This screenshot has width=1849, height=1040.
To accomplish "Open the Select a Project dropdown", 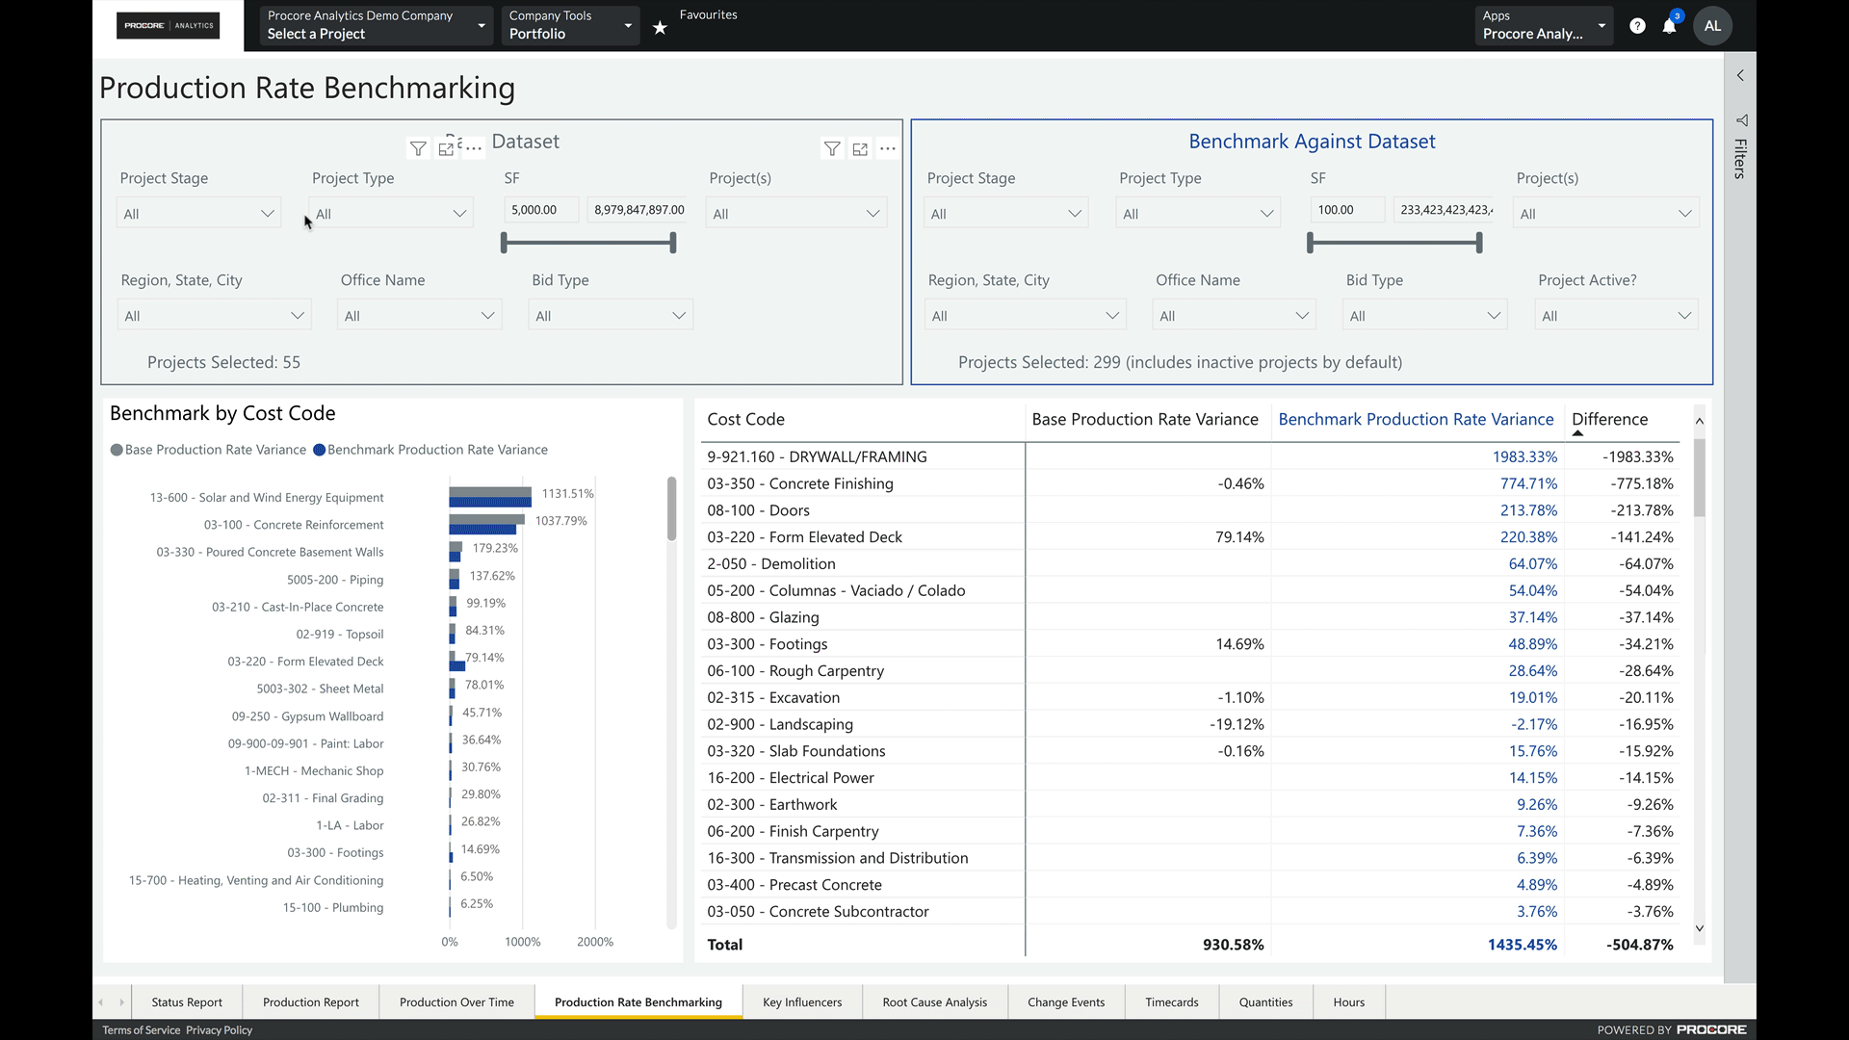I will pyautogui.click(x=377, y=25).
